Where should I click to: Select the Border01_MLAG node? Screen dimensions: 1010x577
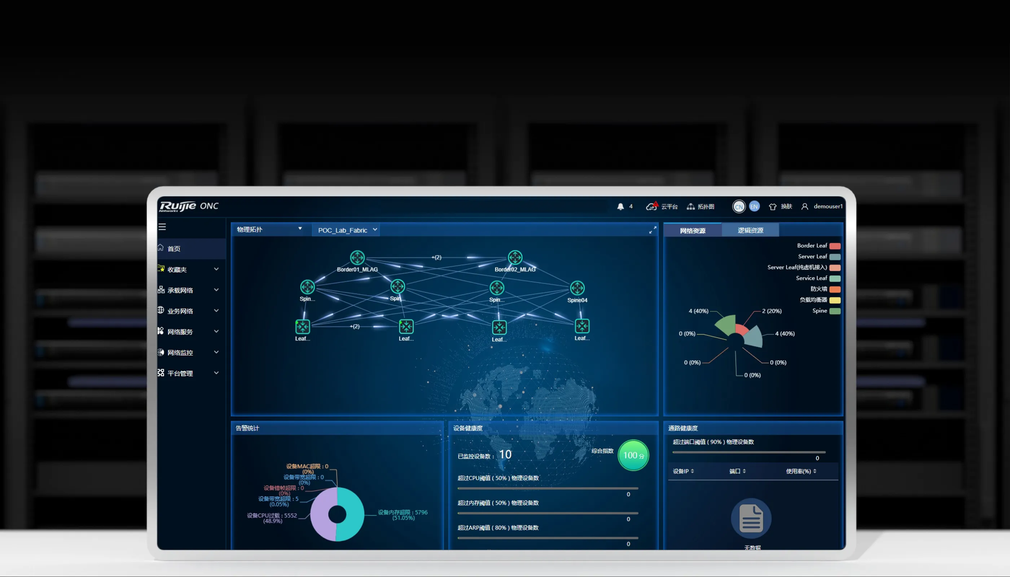(x=357, y=257)
